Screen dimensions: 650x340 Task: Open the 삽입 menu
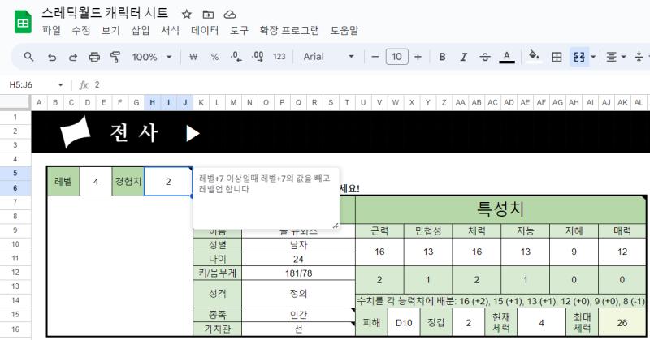pos(141,30)
